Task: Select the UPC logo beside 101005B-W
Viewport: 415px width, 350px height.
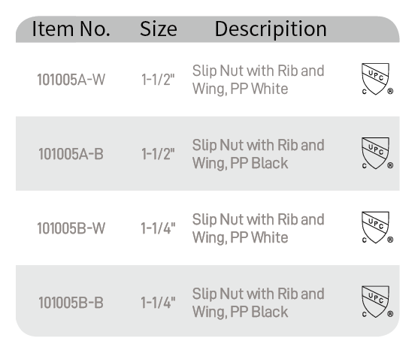Action: pyautogui.click(x=377, y=228)
